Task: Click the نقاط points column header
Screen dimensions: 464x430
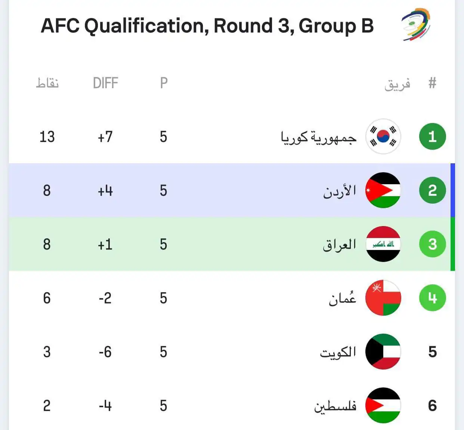Action: (x=47, y=83)
